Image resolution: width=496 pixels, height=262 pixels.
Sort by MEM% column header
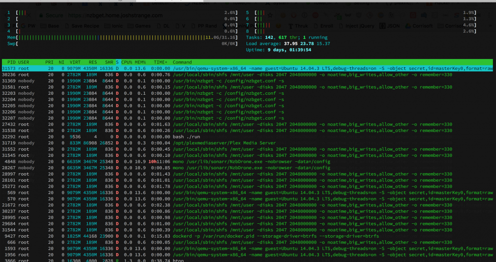[x=140, y=63]
